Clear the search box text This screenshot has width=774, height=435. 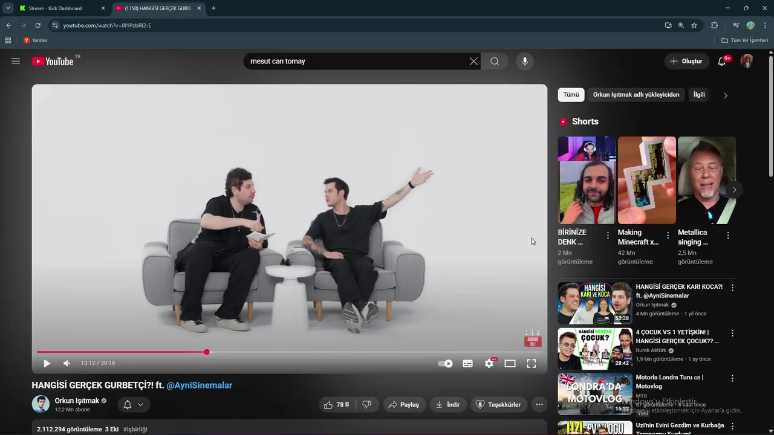[x=473, y=61]
